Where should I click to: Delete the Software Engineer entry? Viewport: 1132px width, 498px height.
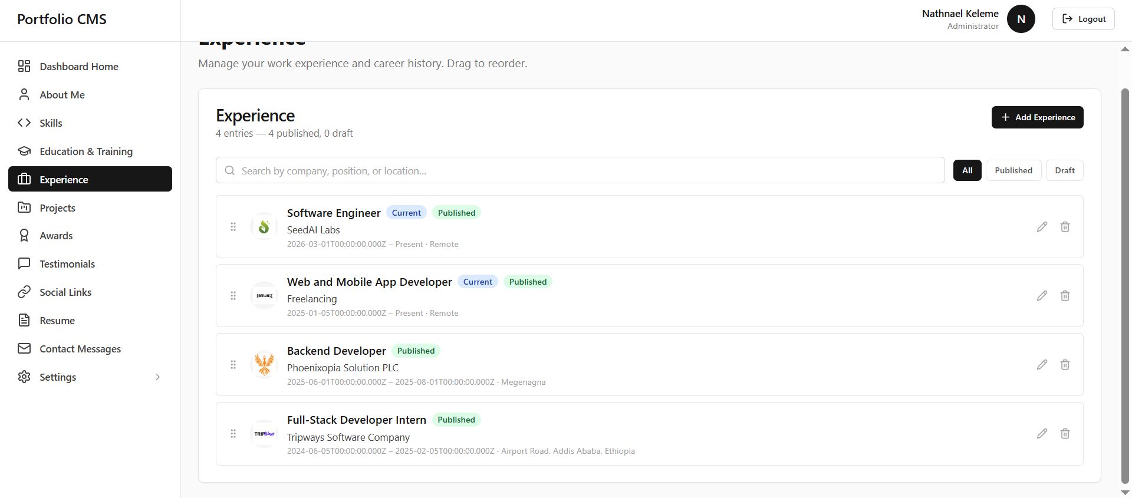point(1065,227)
